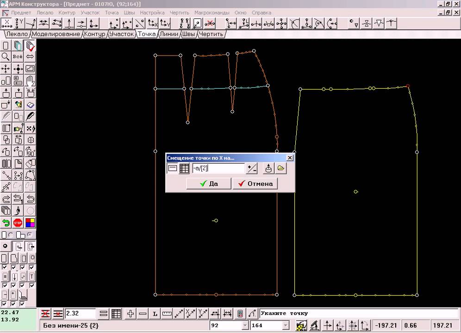Click the horizontal double-arrow fit-width icon

click(x=30, y=56)
